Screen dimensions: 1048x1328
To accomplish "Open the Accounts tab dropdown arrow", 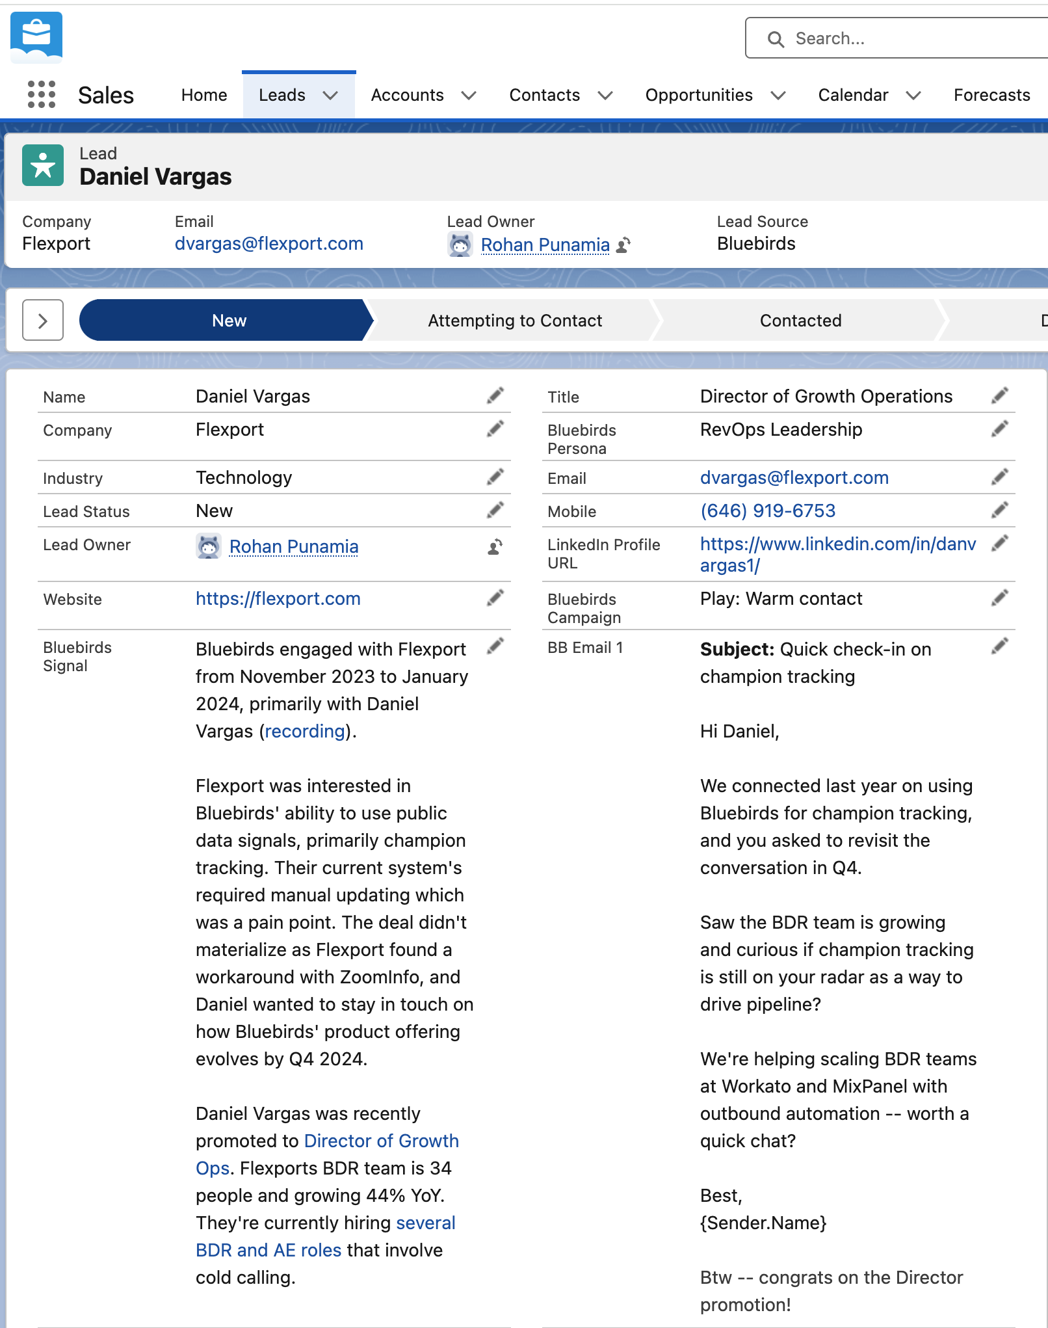I will point(469,96).
